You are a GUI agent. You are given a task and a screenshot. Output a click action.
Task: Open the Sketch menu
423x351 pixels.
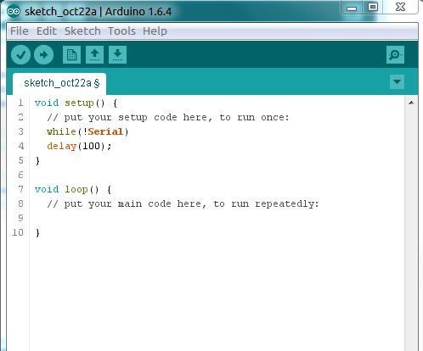[82, 31]
